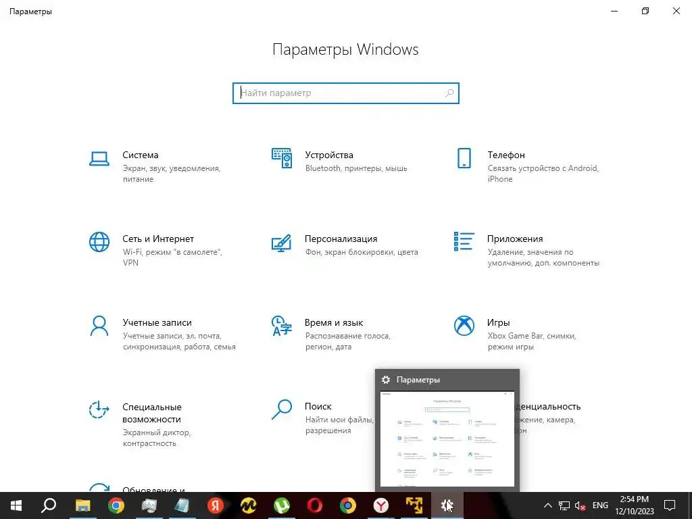Viewport: 692px width, 519px height.
Task: Click the yellow-black round taskbar icon
Action: 249,505
